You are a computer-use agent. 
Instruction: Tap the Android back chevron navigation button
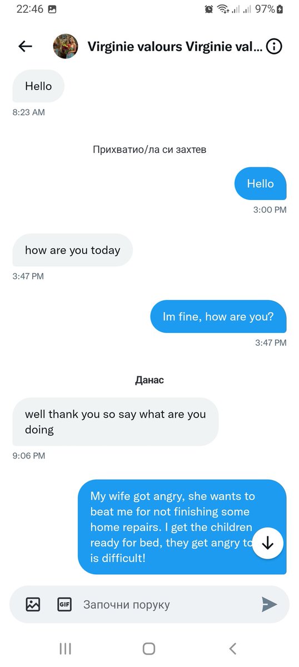[x=233, y=648]
